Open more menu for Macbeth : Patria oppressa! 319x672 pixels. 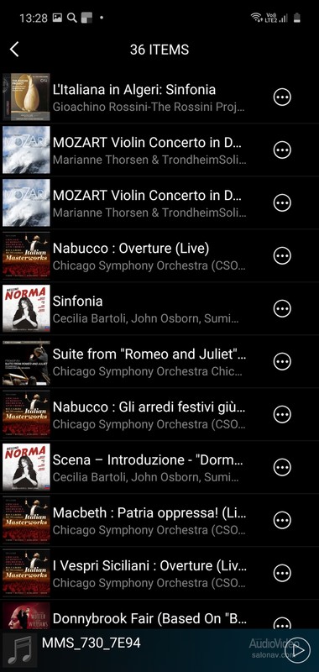pyautogui.click(x=282, y=520)
